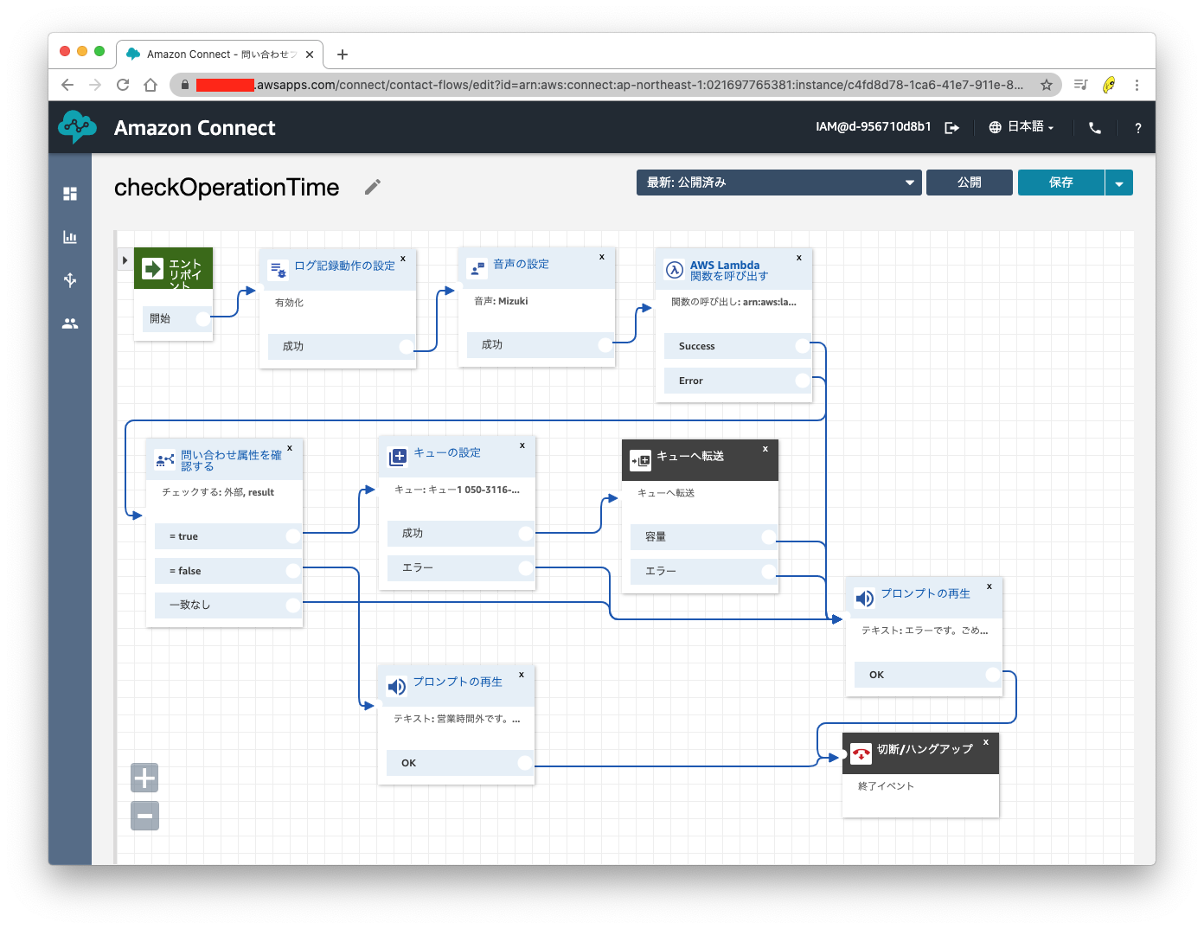Click the Success output node of Lambda
Screen dimensions: 1204x929
pyautogui.click(x=803, y=346)
